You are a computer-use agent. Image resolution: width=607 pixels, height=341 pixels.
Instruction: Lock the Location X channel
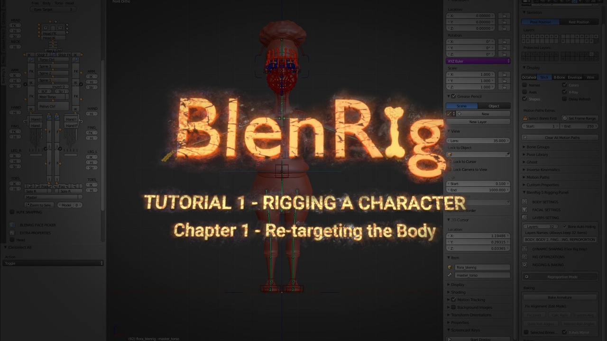coord(505,16)
